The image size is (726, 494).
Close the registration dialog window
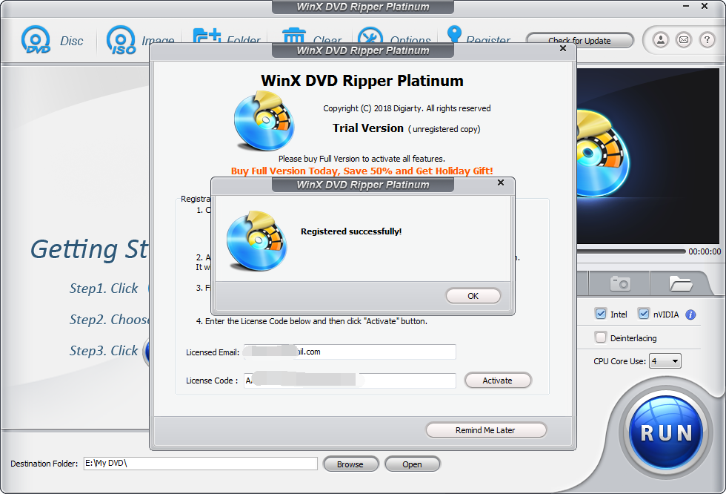coord(563,48)
